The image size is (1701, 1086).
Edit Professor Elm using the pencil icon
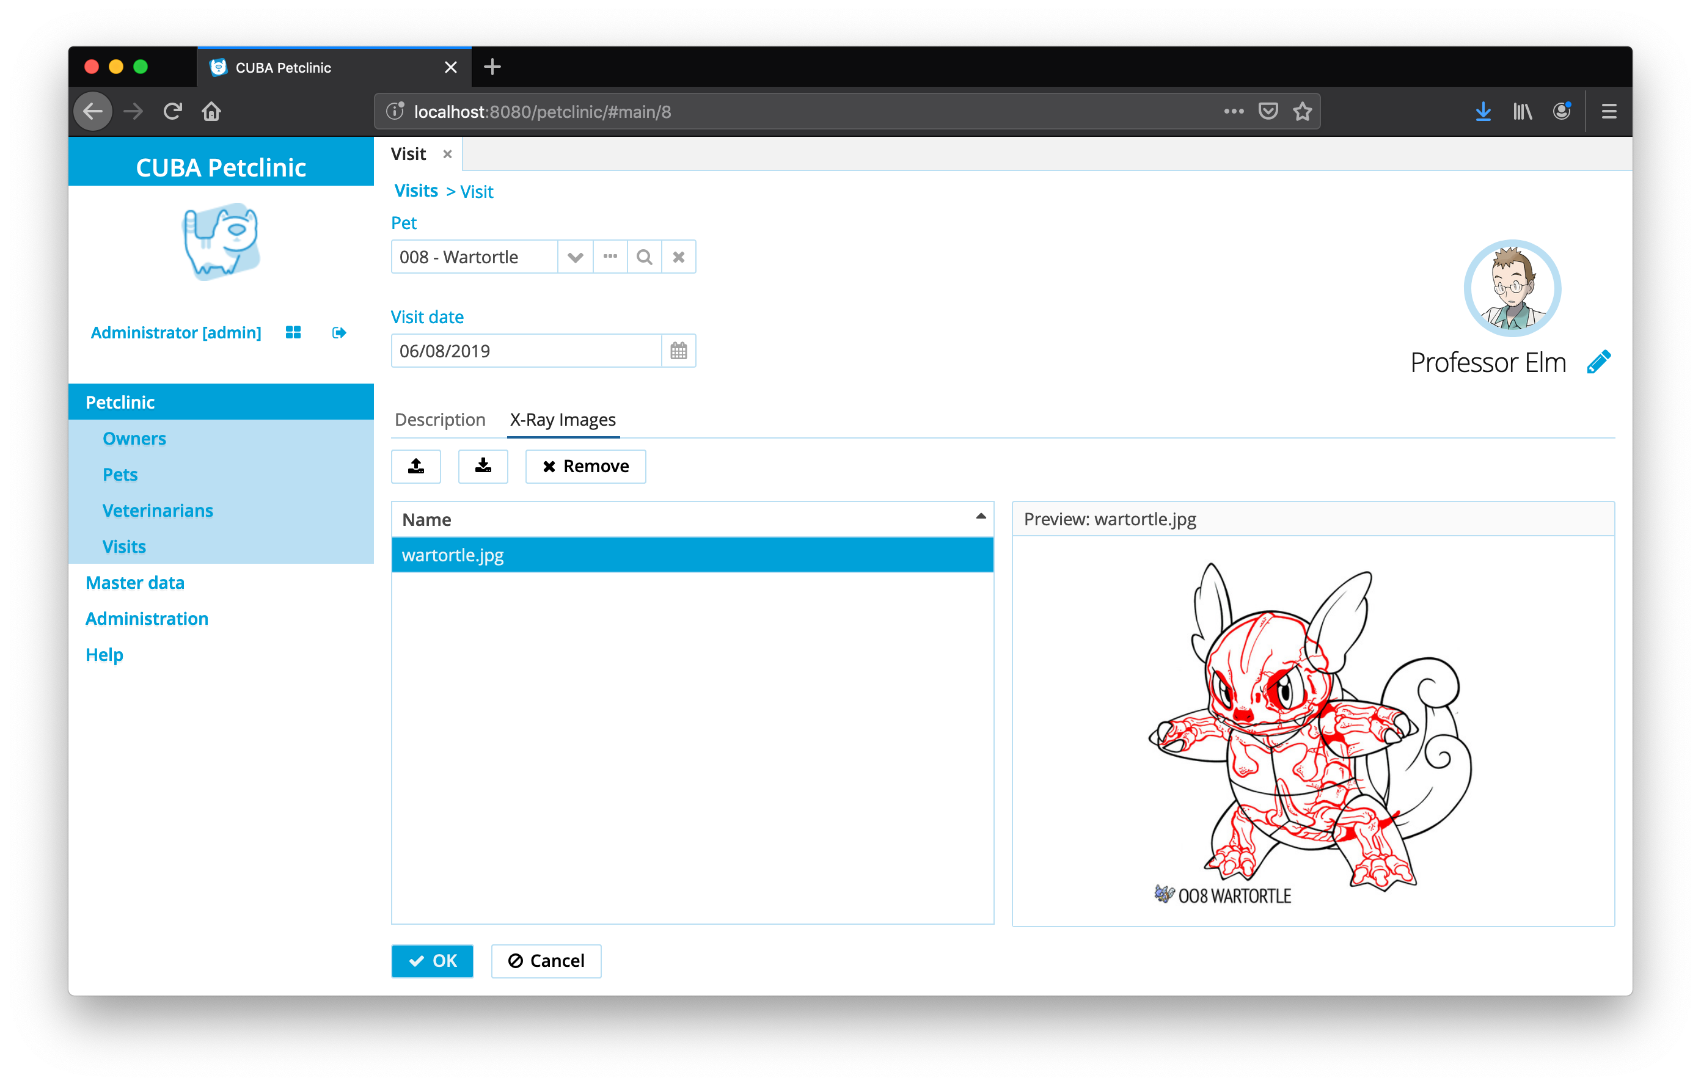click(x=1598, y=362)
